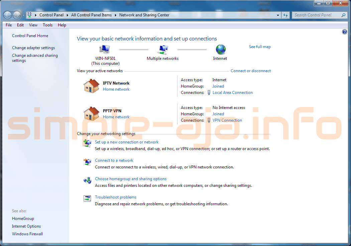Click the 'No Internet access' text
The width and height of the screenshot is (351, 246).
point(229,108)
